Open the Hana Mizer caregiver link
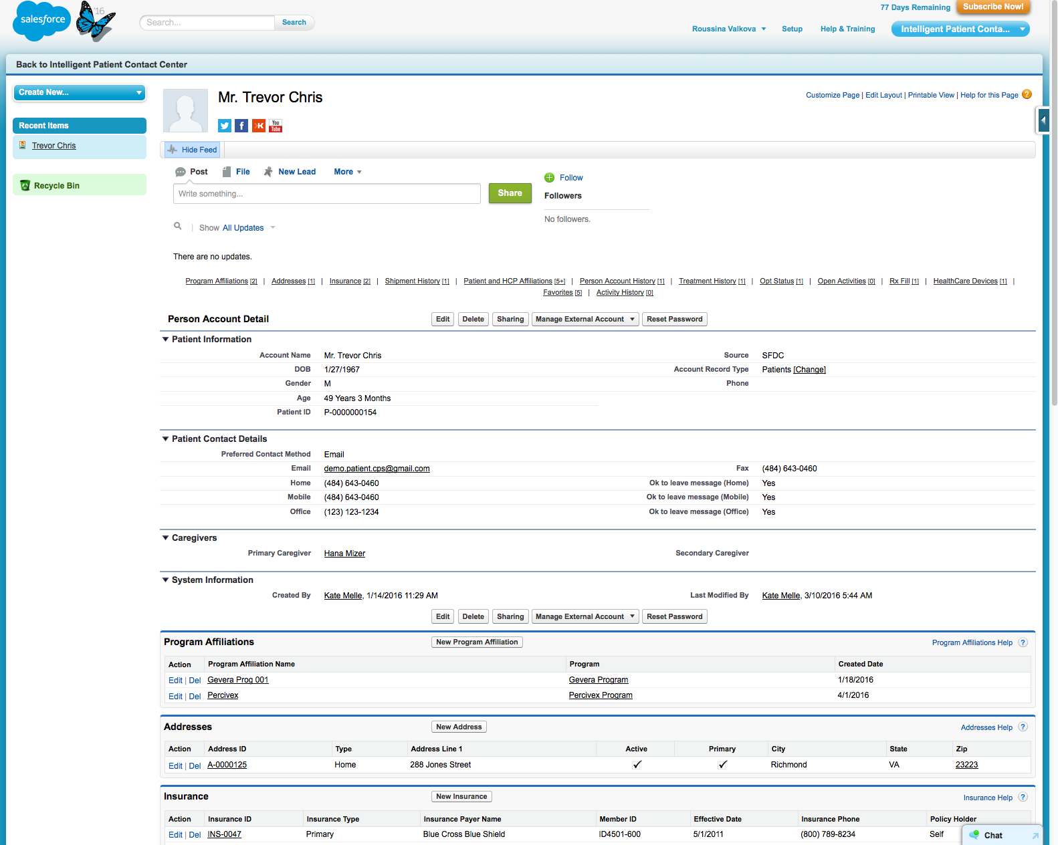The height and width of the screenshot is (845, 1058). (344, 554)
